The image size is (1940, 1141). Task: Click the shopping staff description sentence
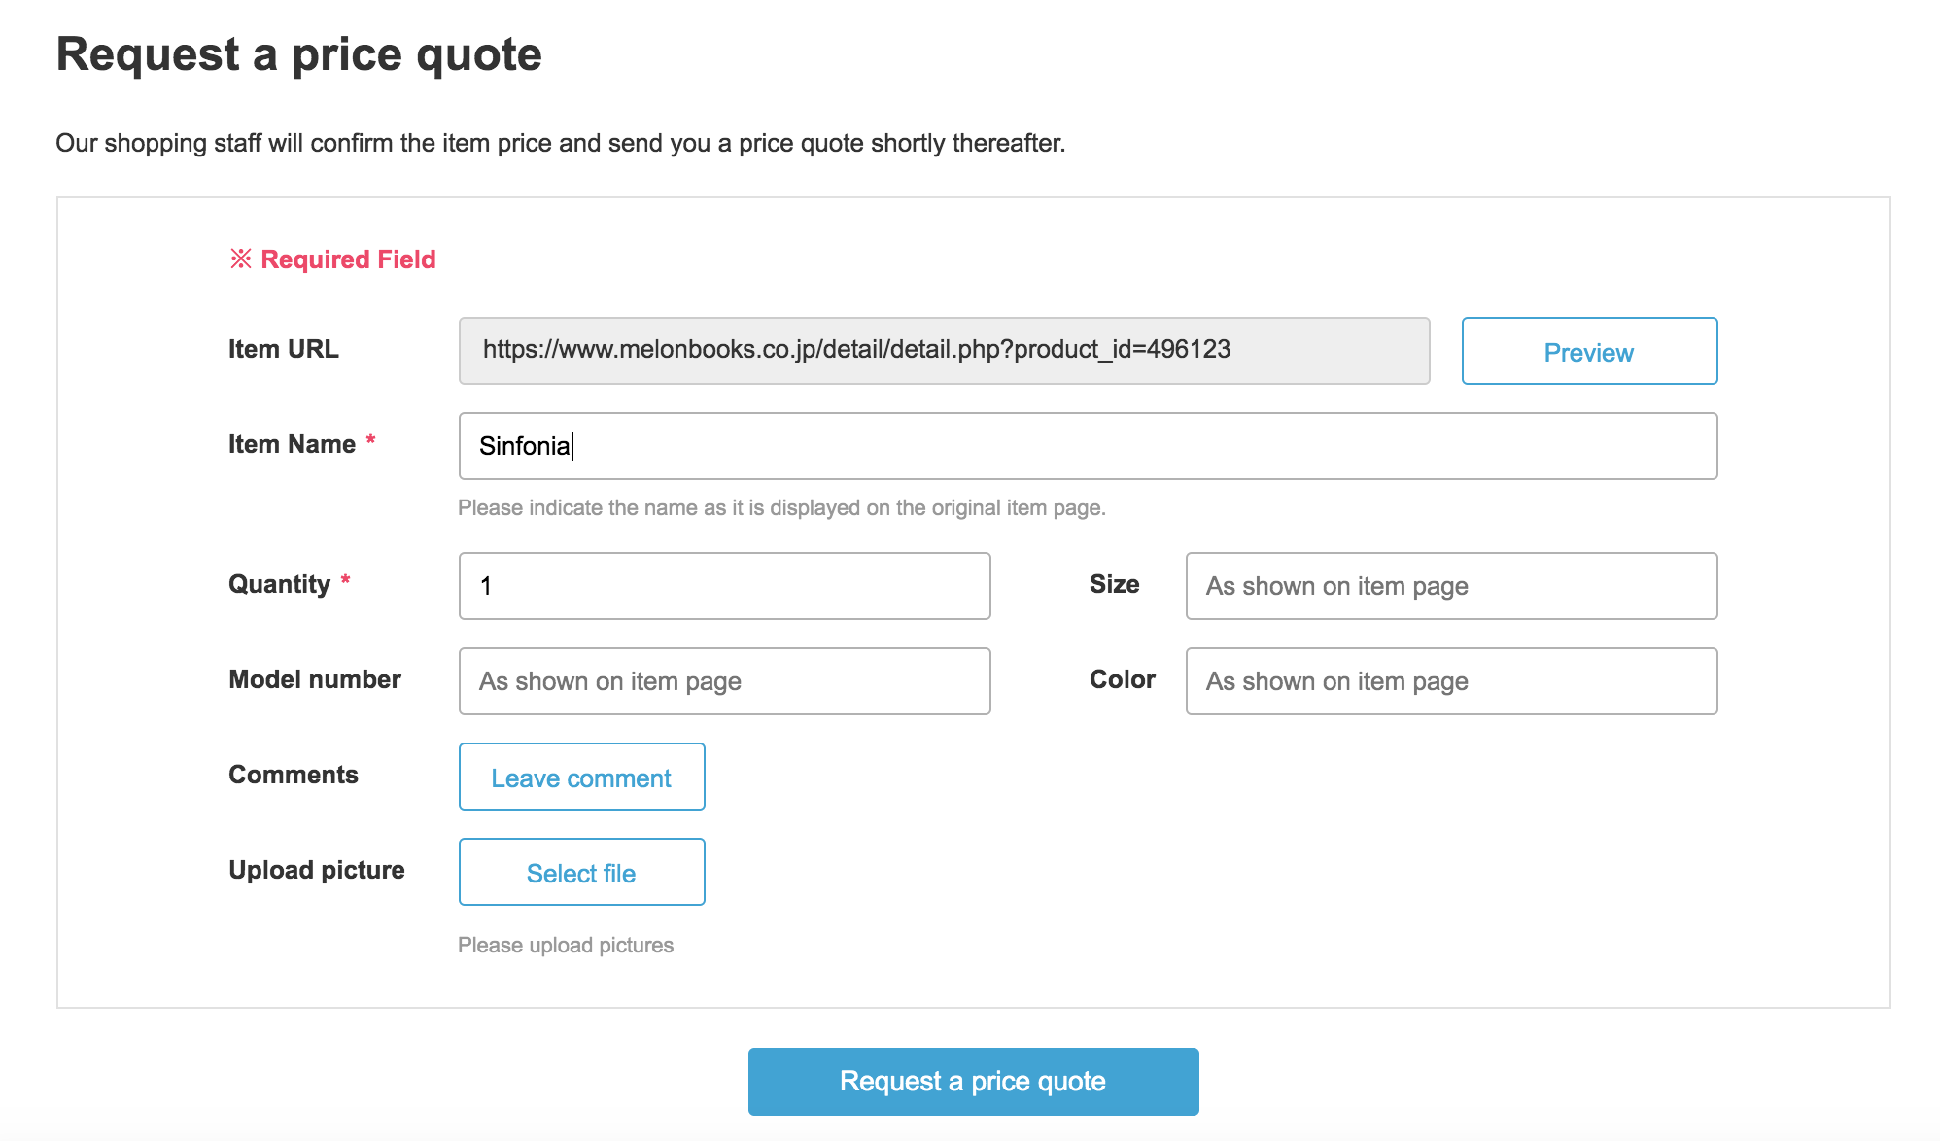point(561,143)
